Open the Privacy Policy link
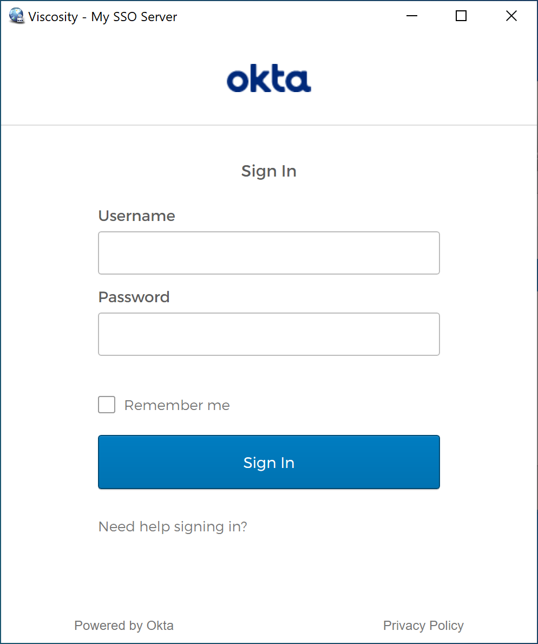This screenshot has height=644, width=538. [x=423, y=626]
